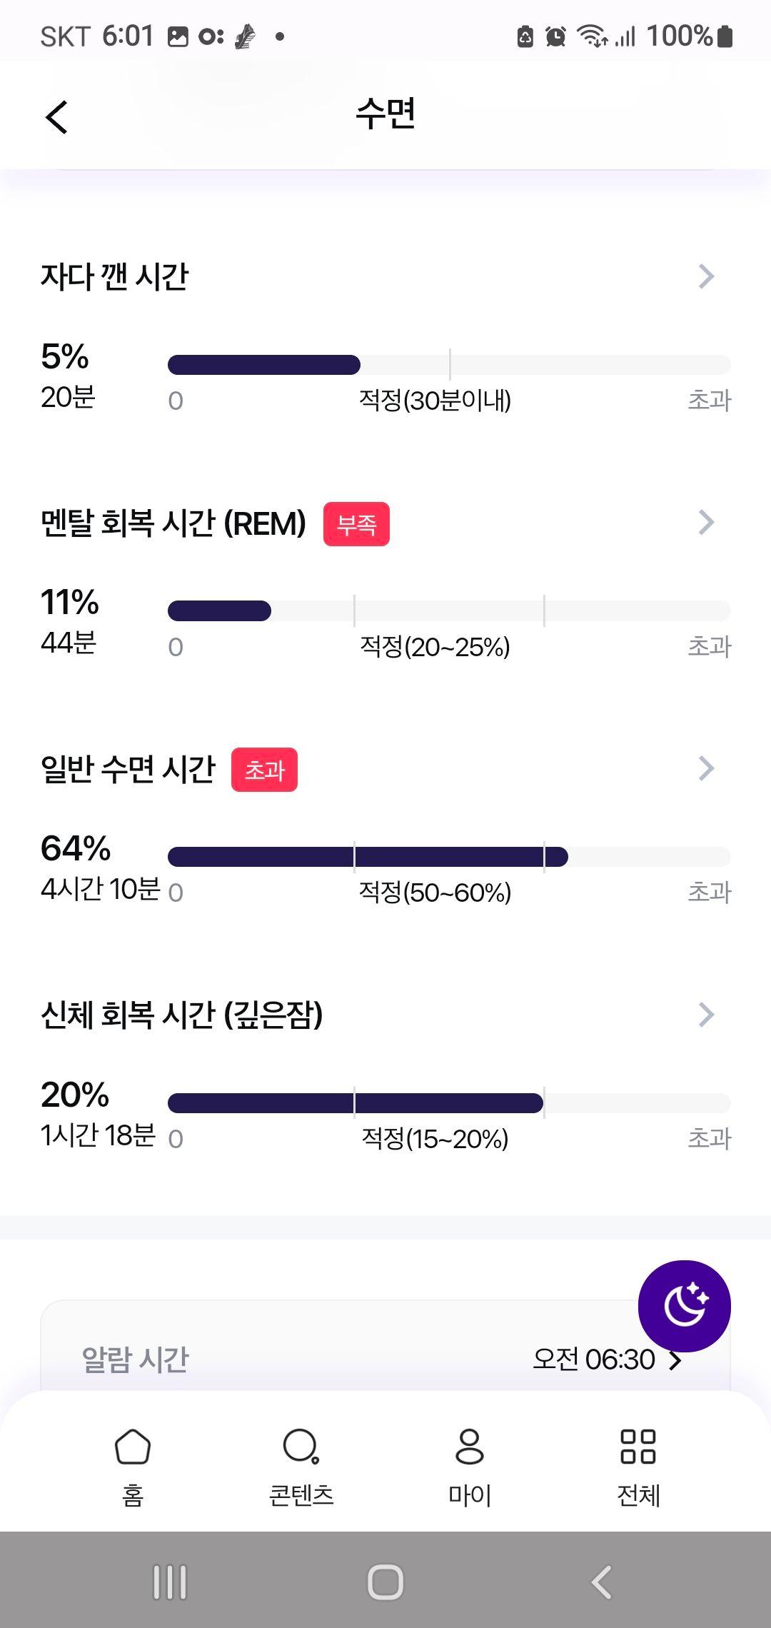Tap the purple moon sleep button
This screenshot has height=1628, width=771.
[x=684, y=1305]
